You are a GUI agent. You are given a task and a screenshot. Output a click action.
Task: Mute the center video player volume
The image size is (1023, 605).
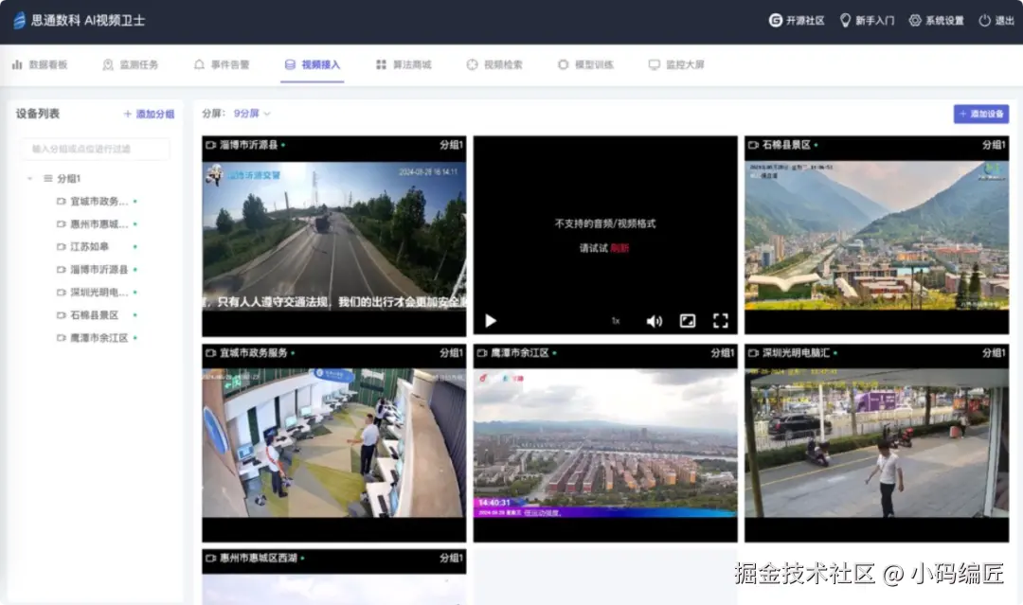654,321
